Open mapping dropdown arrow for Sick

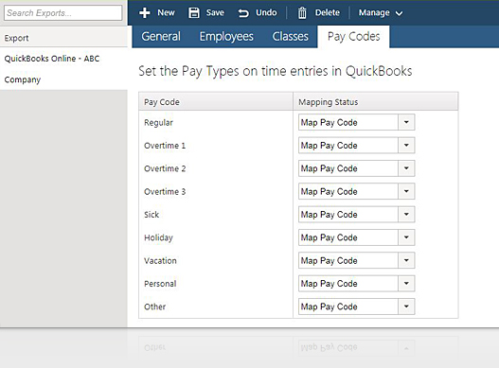pos(406,215)
